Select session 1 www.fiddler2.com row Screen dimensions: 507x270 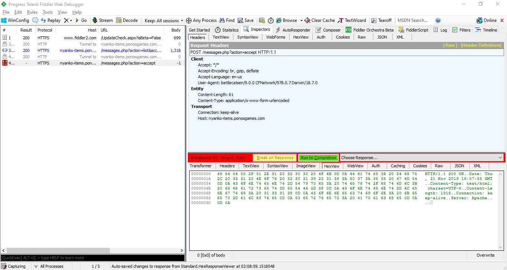click(92, 38)
